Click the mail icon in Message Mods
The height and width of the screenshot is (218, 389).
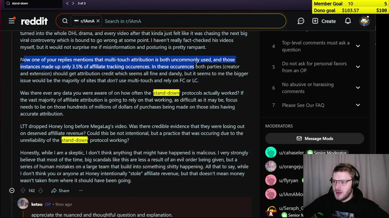pos(299,138)
